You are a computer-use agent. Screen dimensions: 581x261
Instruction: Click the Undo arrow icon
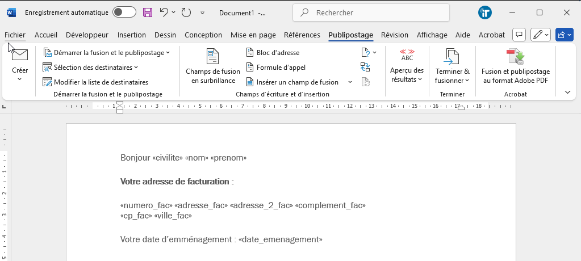click(x=164, y=12)
